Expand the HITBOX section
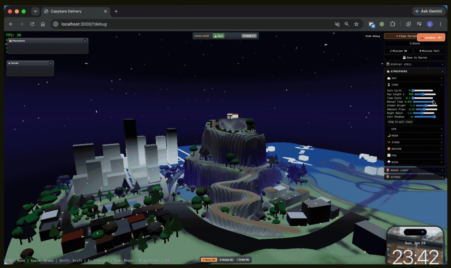Screen dimensions: 451x268 (x=415, y=177)
